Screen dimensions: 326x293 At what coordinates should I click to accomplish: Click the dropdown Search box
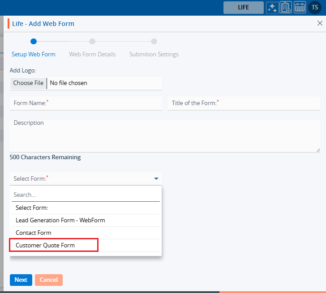[86, 195]
